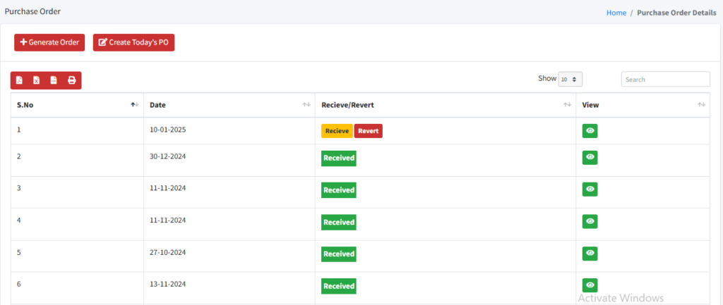View the order dated 10-01-2025

click(x=590, y=131)
